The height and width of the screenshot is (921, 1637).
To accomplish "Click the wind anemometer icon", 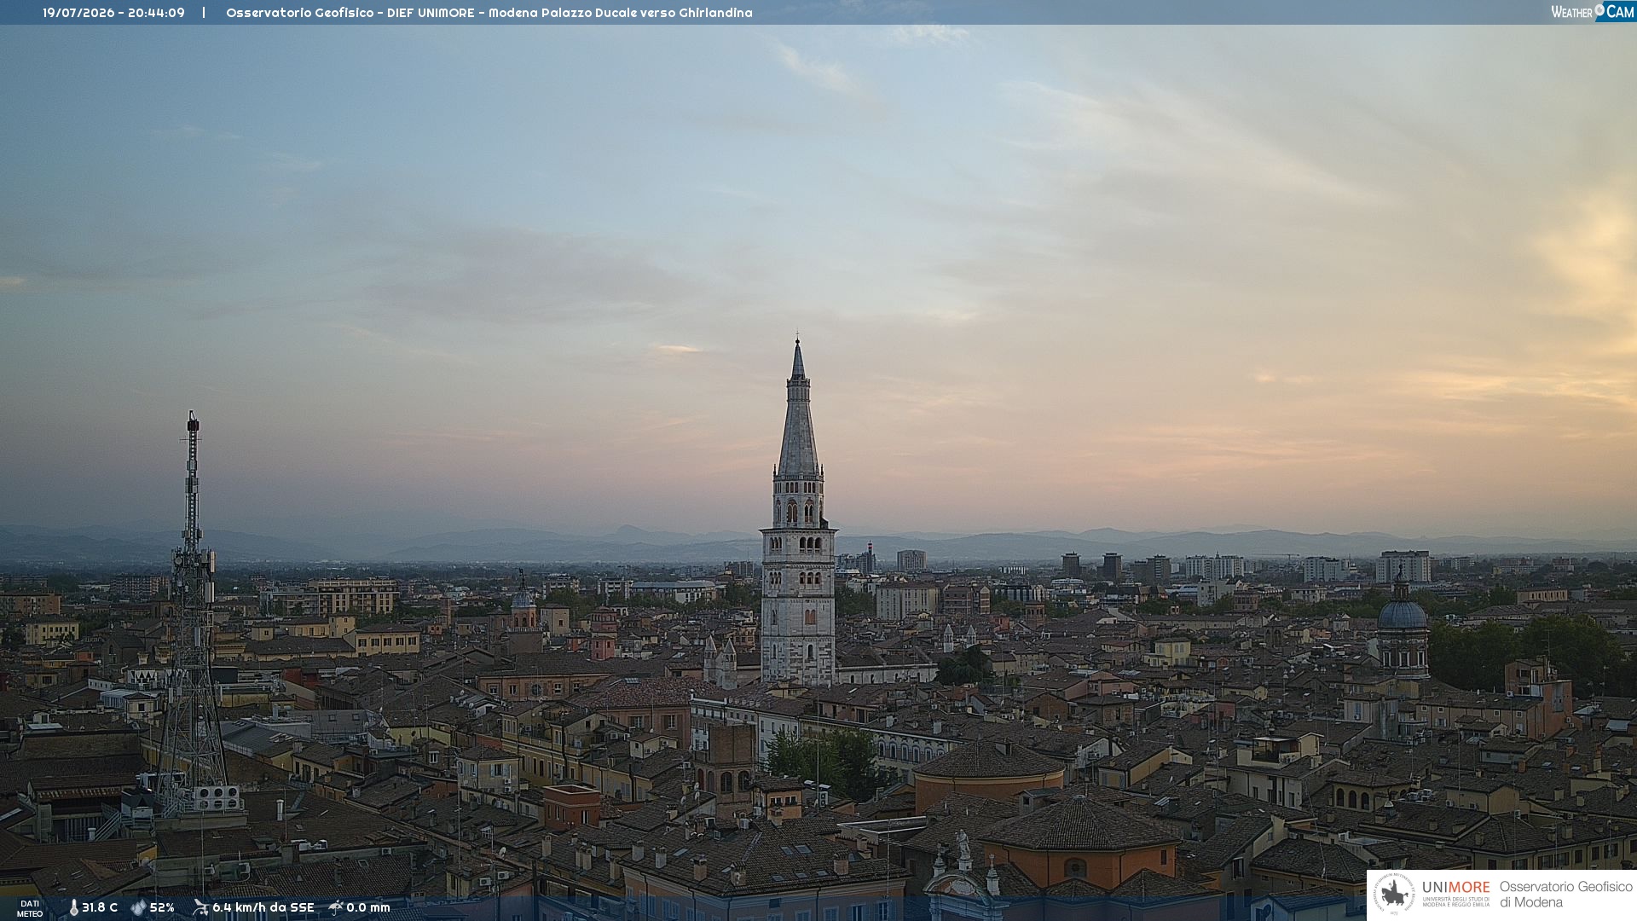I will coord(200,907).
